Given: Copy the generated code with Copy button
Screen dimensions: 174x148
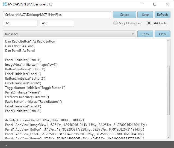Looking at the screenshot, I should [145, 34].
